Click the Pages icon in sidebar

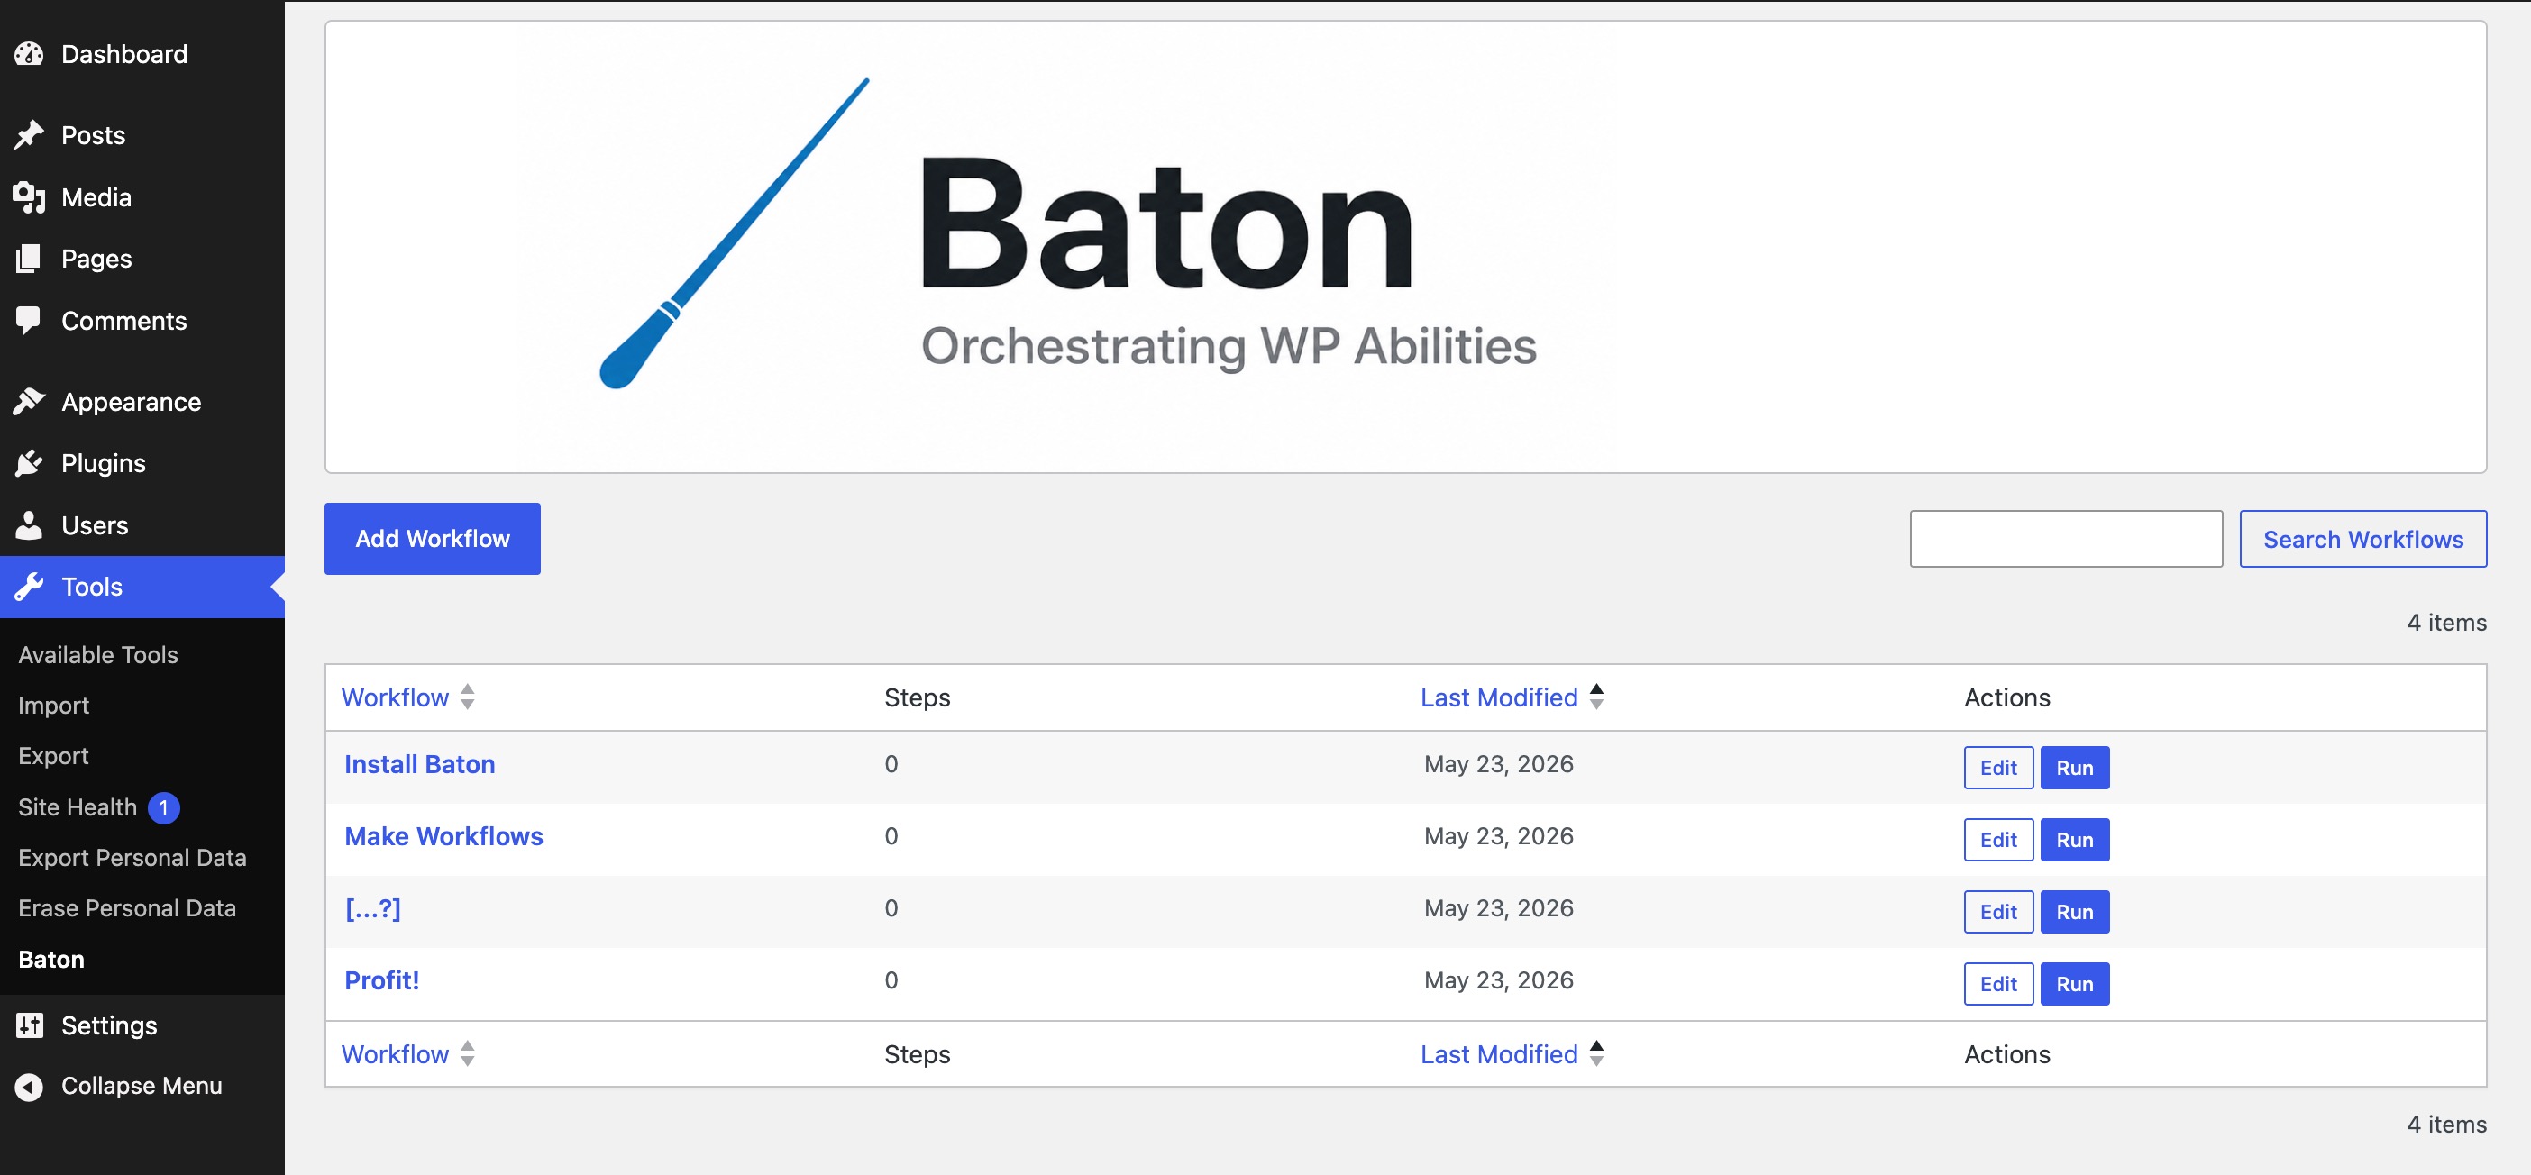click(30, 259)
